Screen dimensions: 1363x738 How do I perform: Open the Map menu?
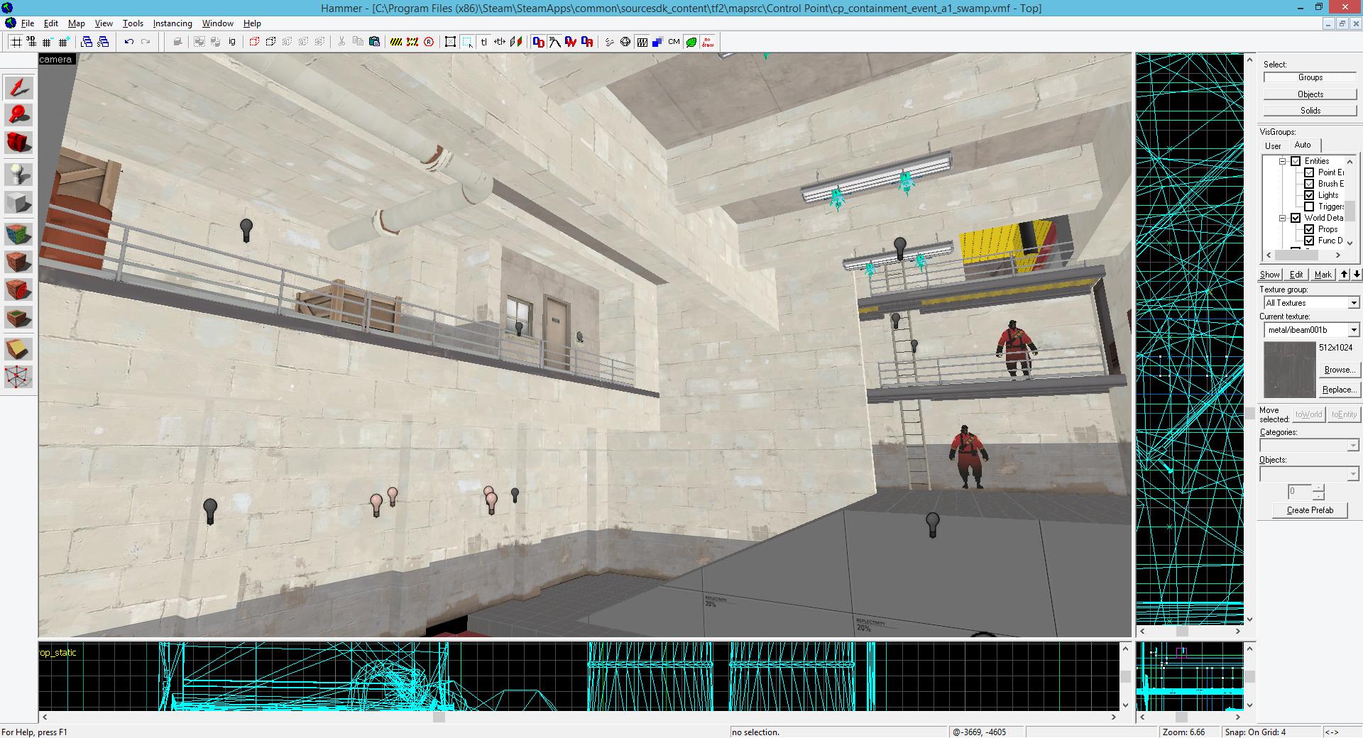click(x=76, y=23)
